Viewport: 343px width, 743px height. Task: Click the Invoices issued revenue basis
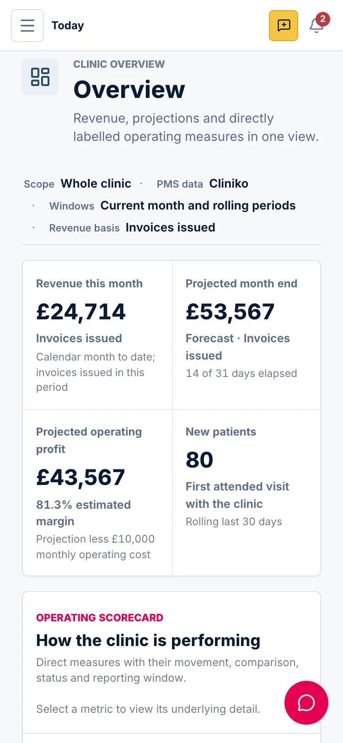[170, 227]
